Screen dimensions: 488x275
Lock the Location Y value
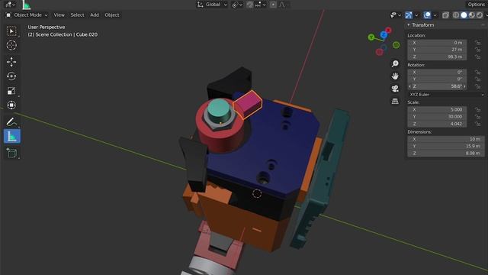pyautogui.click(x=477, y=50)
